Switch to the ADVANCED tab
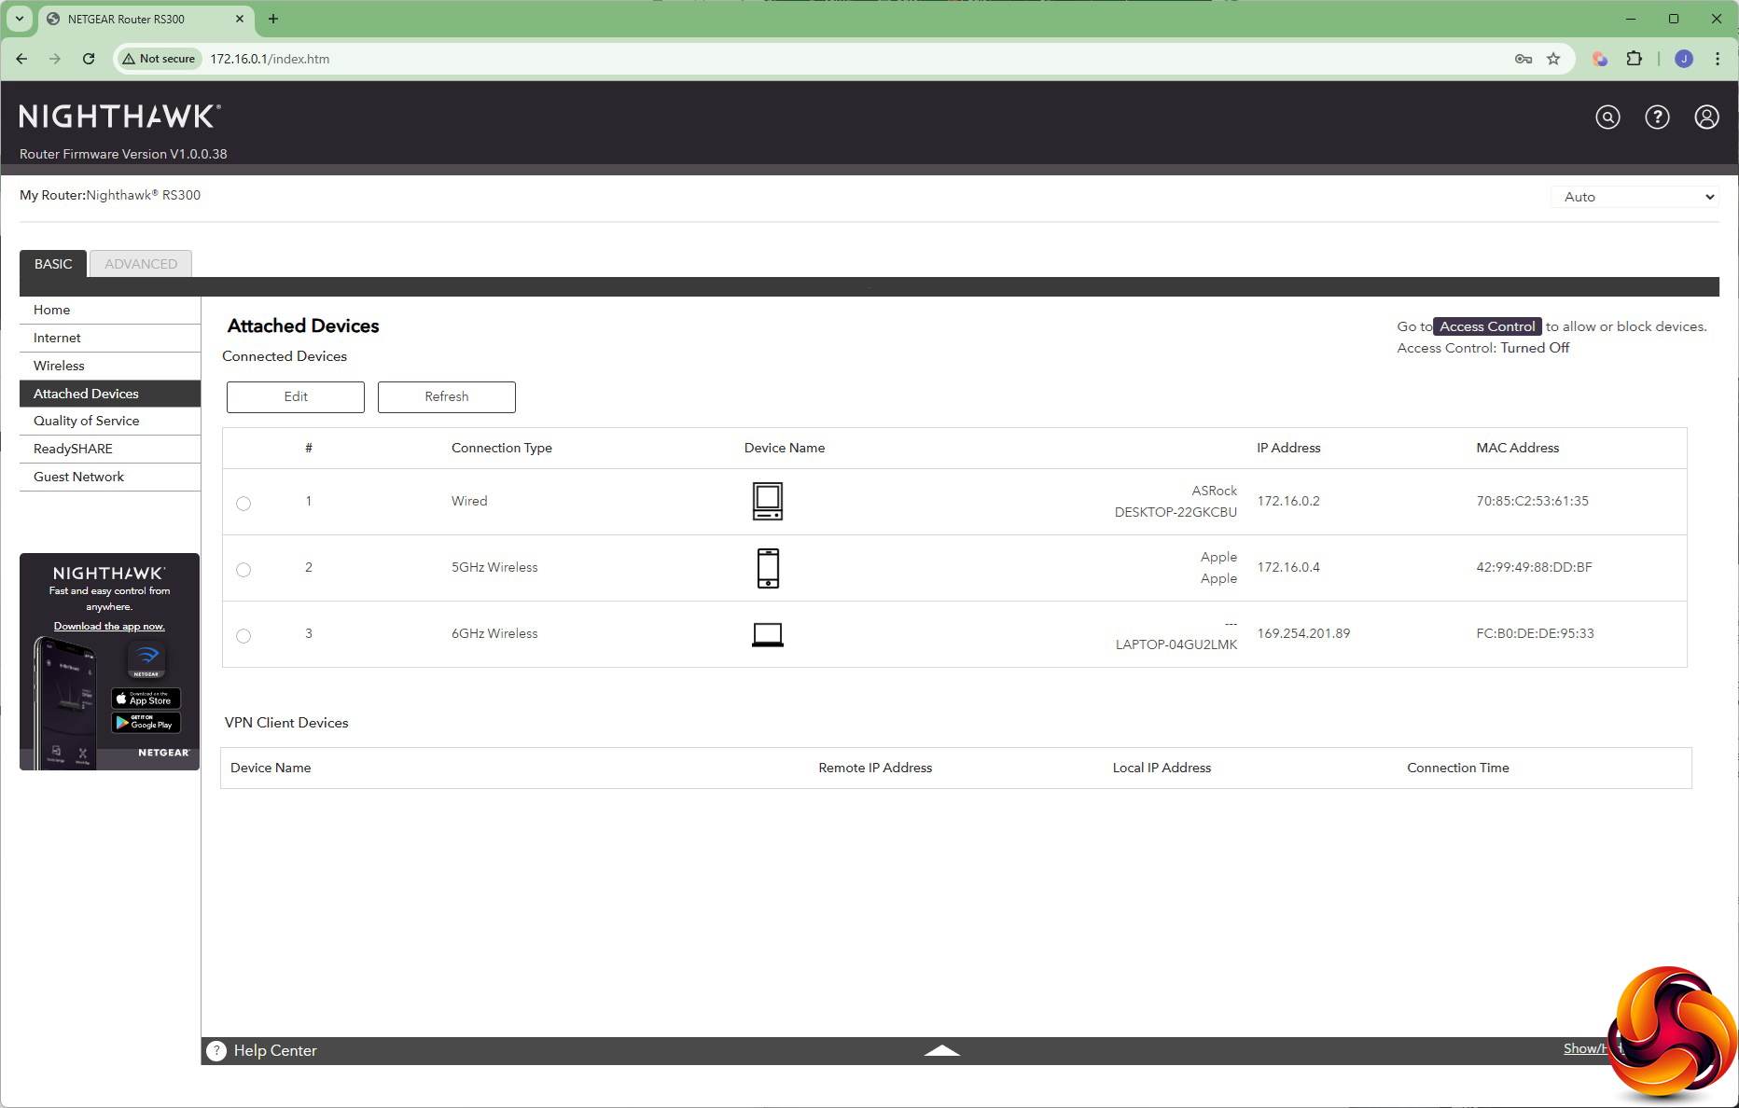 141,264
